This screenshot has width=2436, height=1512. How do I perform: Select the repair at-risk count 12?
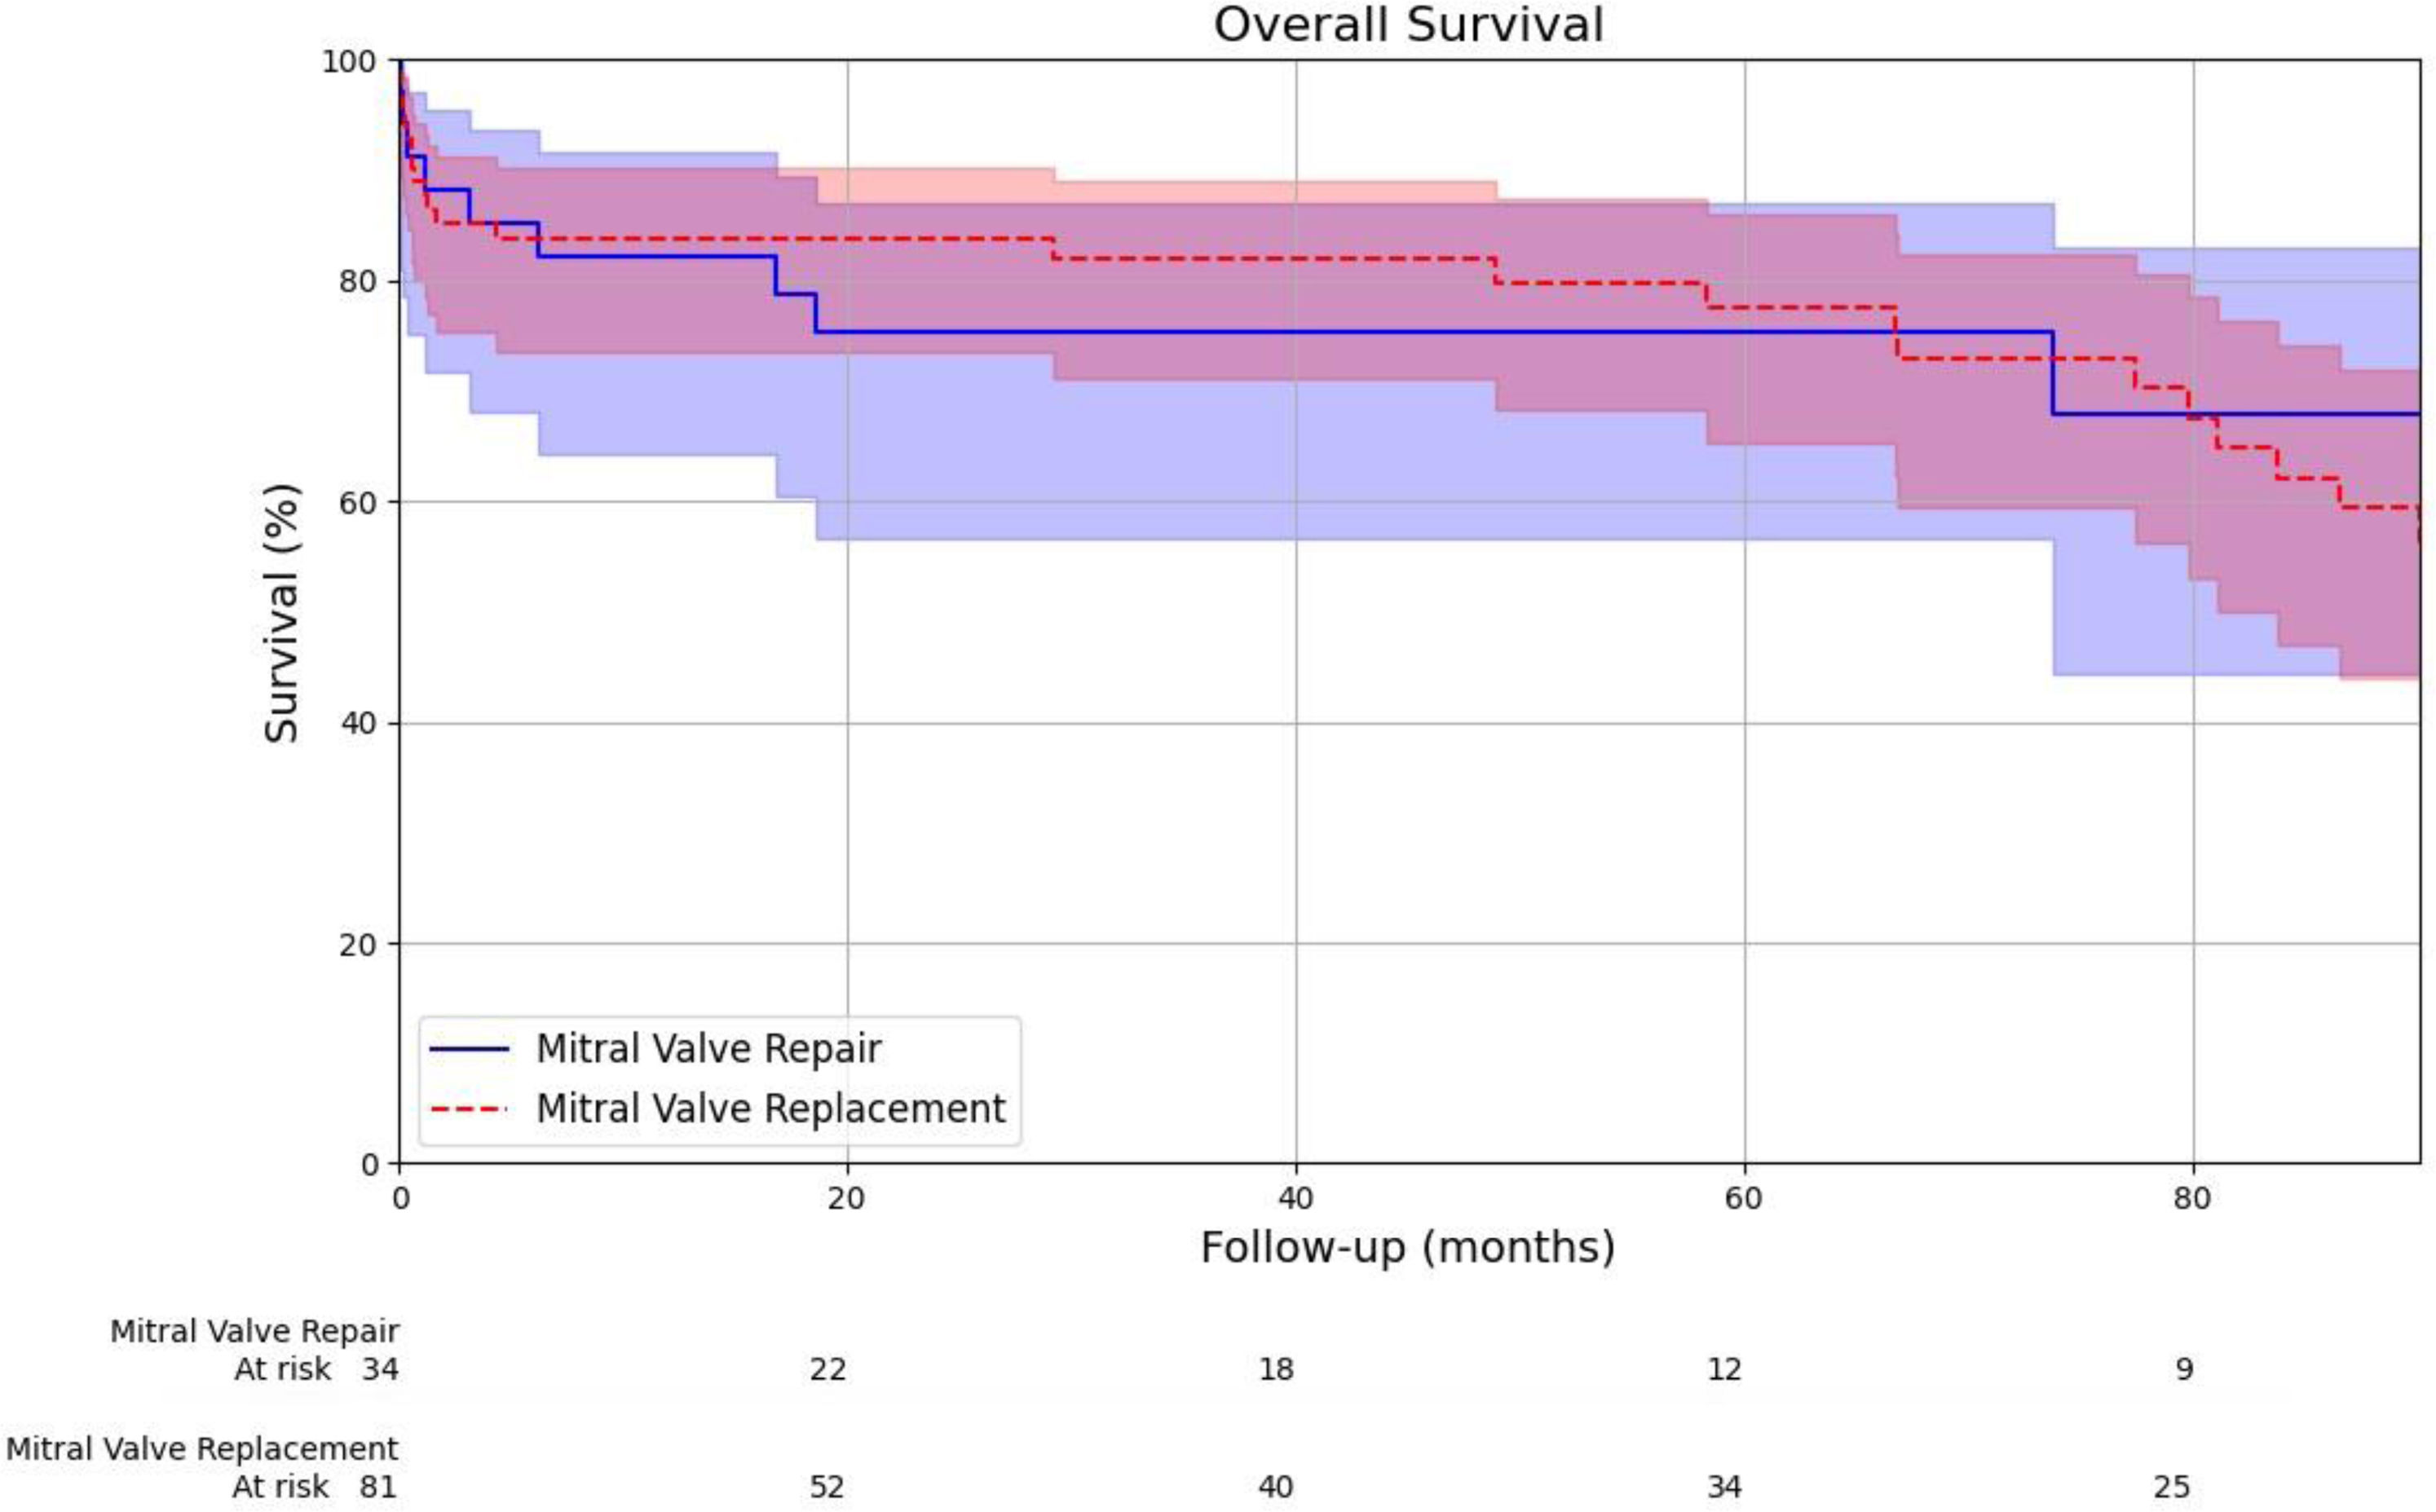click(x=1724, y=1369)
